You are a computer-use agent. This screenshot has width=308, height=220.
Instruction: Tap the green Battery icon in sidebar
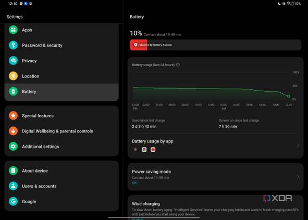coord(13,91)
